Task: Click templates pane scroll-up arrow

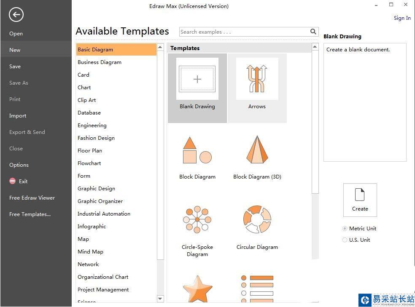Action: tap(315, 47)
